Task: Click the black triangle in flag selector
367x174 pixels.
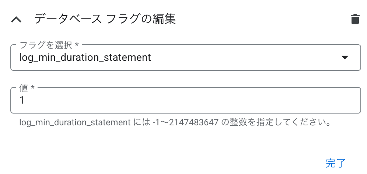Action: [345, 58]
